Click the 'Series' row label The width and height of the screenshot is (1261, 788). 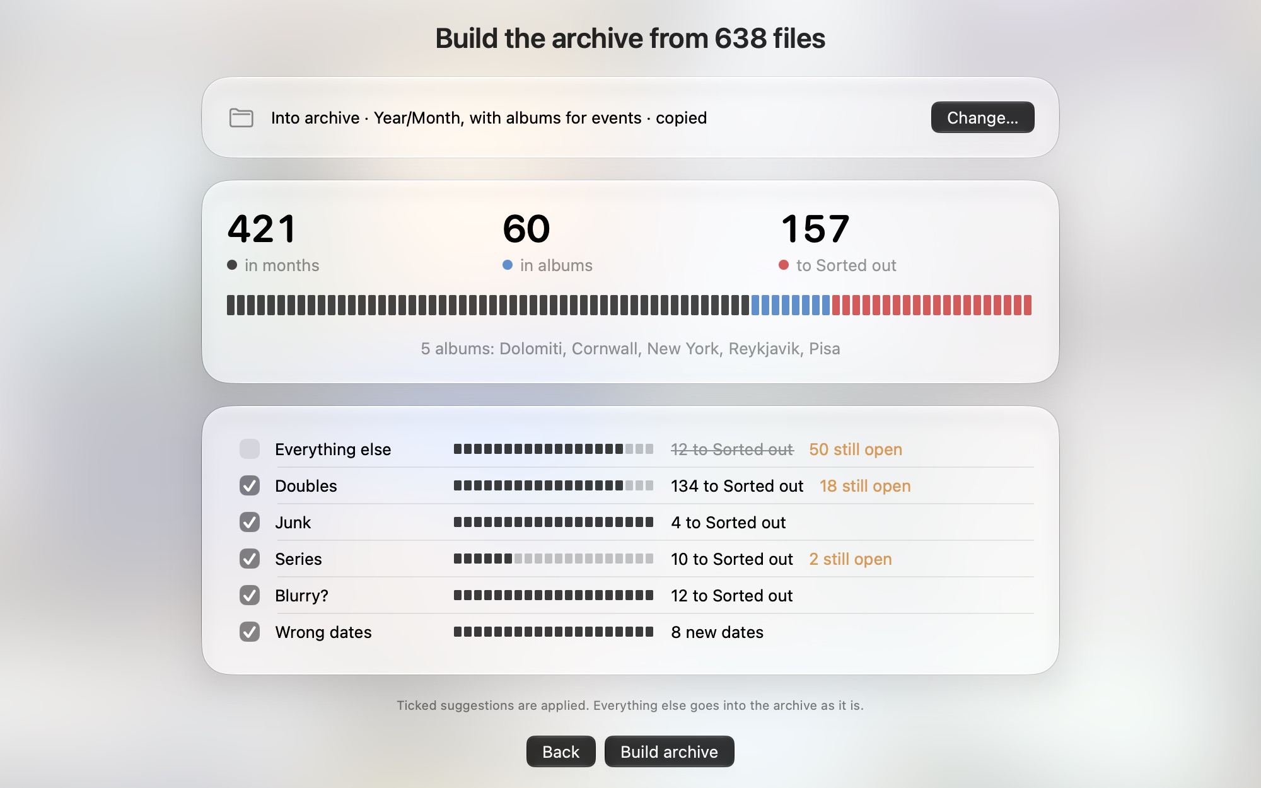click(x=298, y=559)
